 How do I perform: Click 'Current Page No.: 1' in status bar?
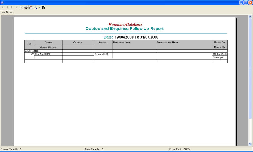click(11, 149)
